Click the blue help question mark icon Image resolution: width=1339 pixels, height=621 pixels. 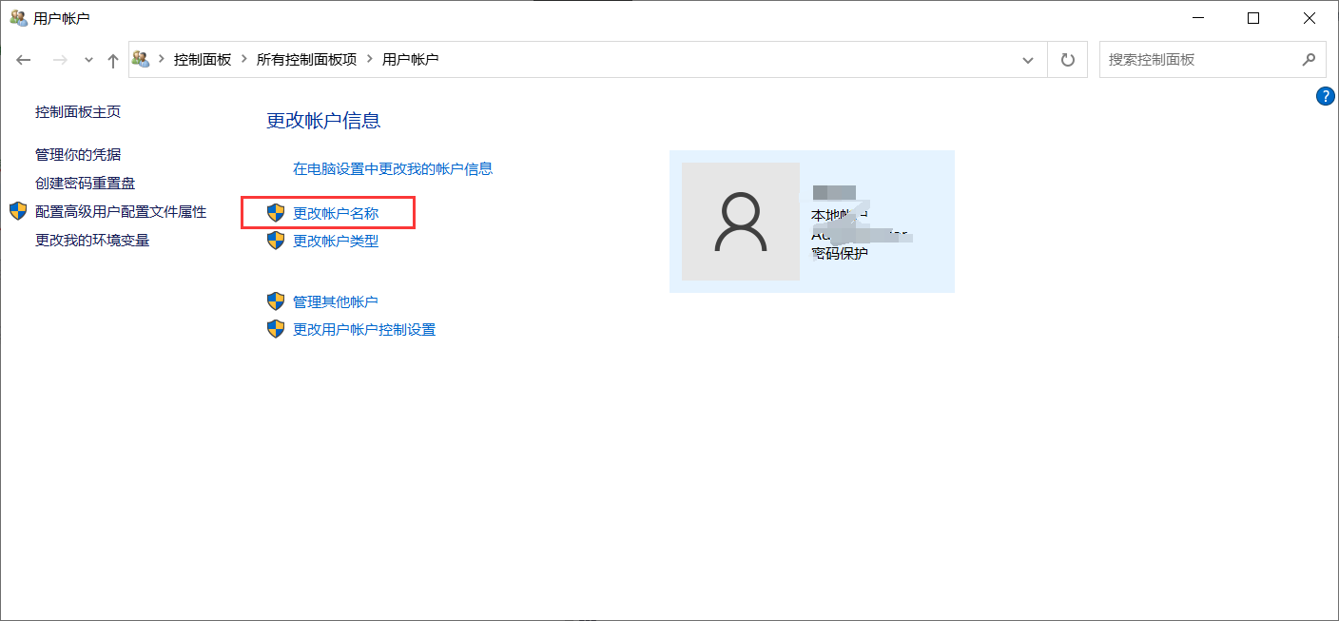tap(1326, 95)
